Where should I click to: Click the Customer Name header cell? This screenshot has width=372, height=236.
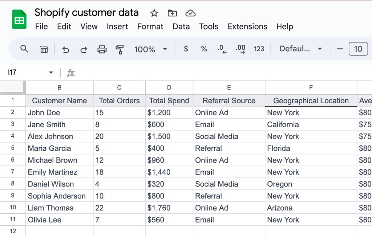click(60, 100)
